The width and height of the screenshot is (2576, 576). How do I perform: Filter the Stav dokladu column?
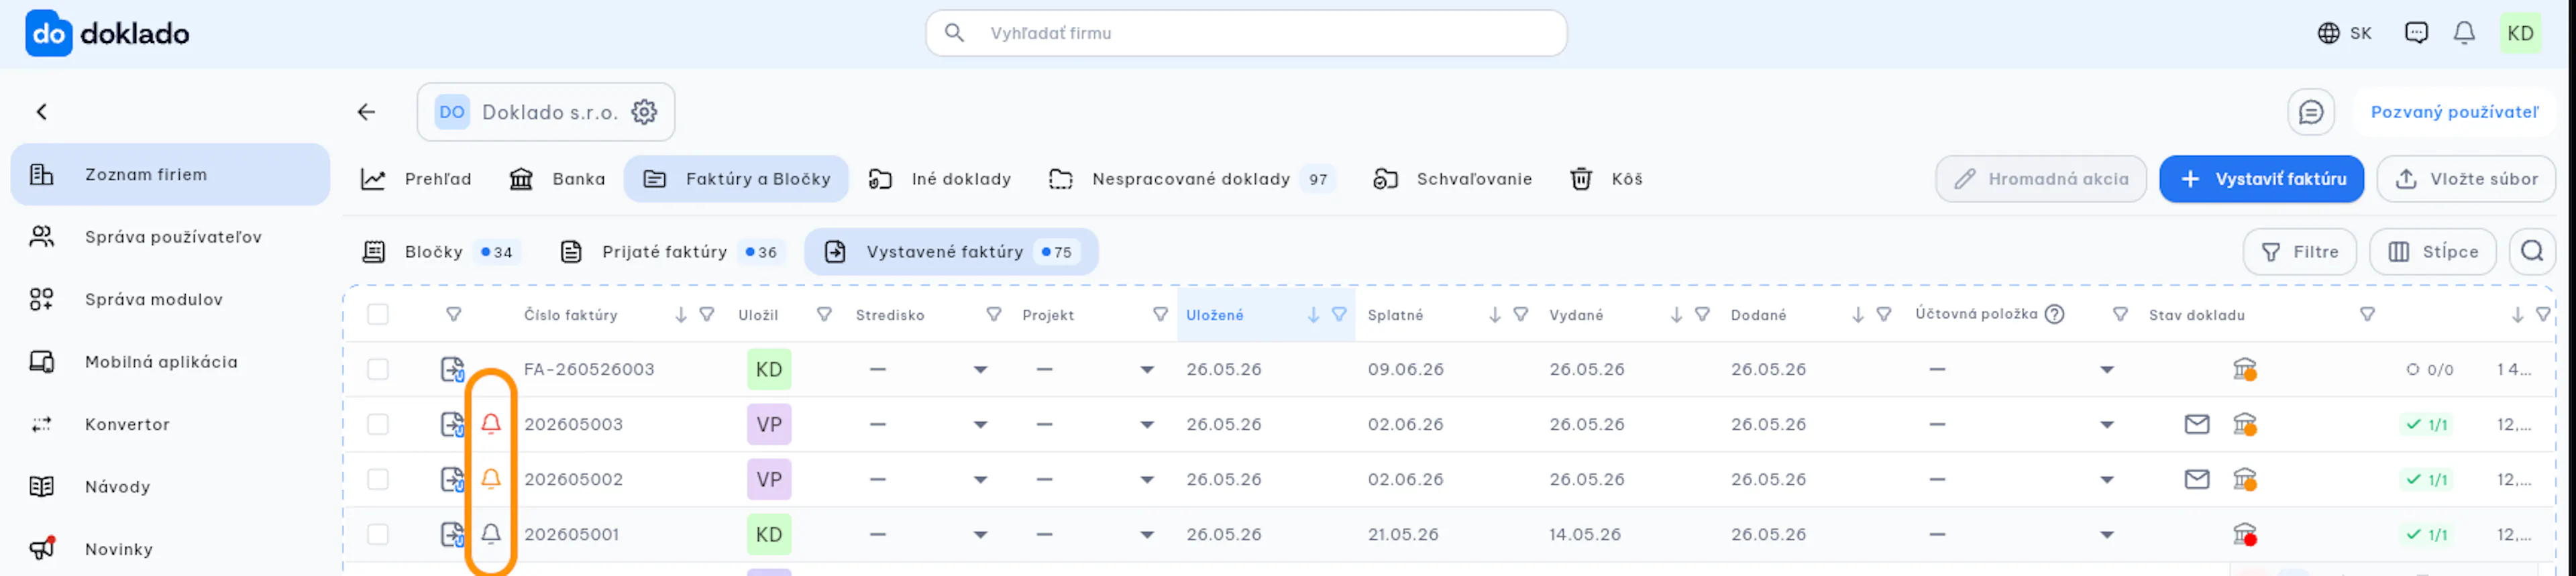coord(2367,315)
